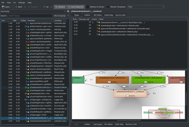Switch to the Callee Map tab

point(108,15)
